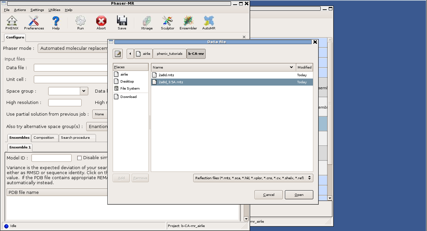Click the Abort toolbar icon
427x231 pixels.
[x=101, y=23]
